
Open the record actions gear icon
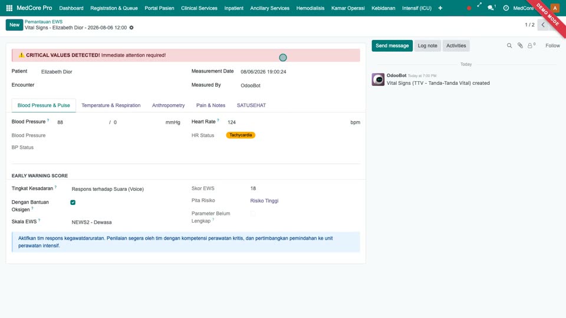(x=131, y=28)
